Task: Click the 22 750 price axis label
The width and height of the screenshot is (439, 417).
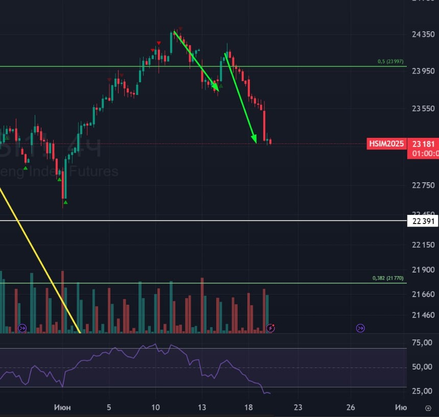Action: 423,185
